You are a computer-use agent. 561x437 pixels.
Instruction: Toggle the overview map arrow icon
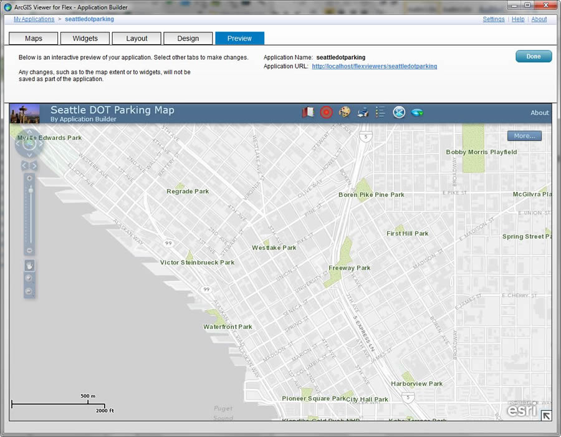click(x=546, y=416)
